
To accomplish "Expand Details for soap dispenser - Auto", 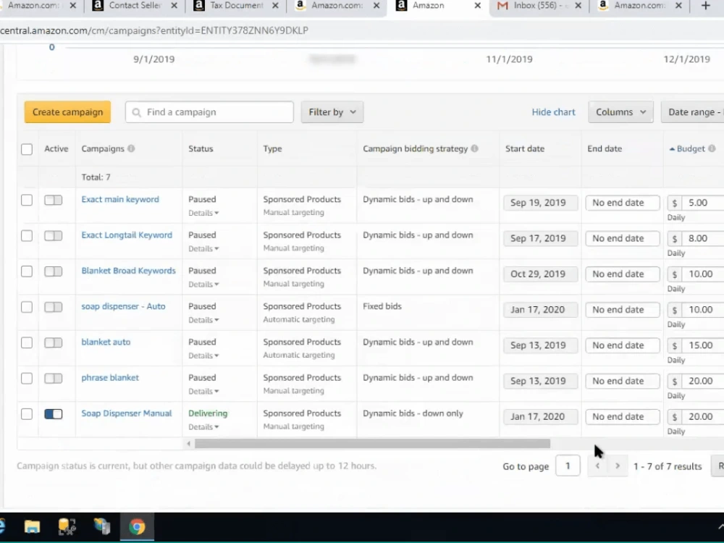I will tap(203, 320).
